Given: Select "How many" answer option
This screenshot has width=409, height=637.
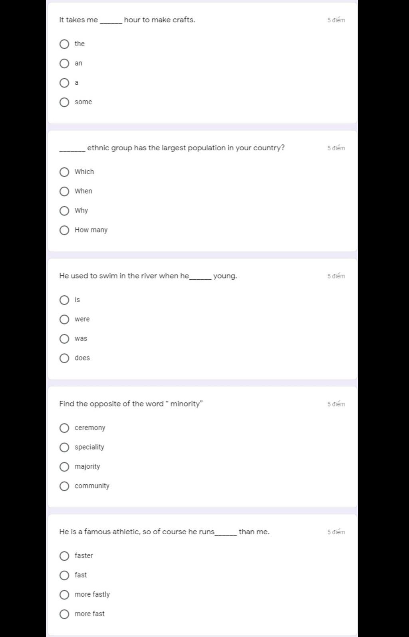Looking at the screenshot, I should tap(64, 230).
